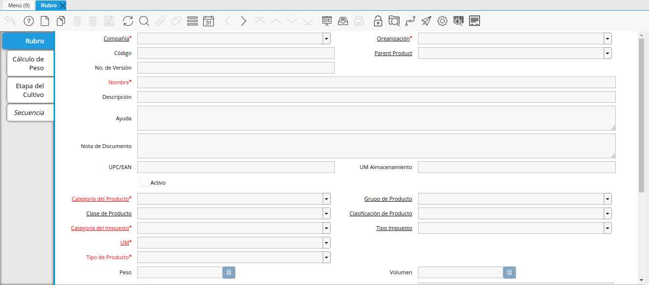Image resolution: width=649 pixels, height=285 pixels.
Task: Click the Help question mark icon
Action: pyautogui.click(x=28, y=21)
